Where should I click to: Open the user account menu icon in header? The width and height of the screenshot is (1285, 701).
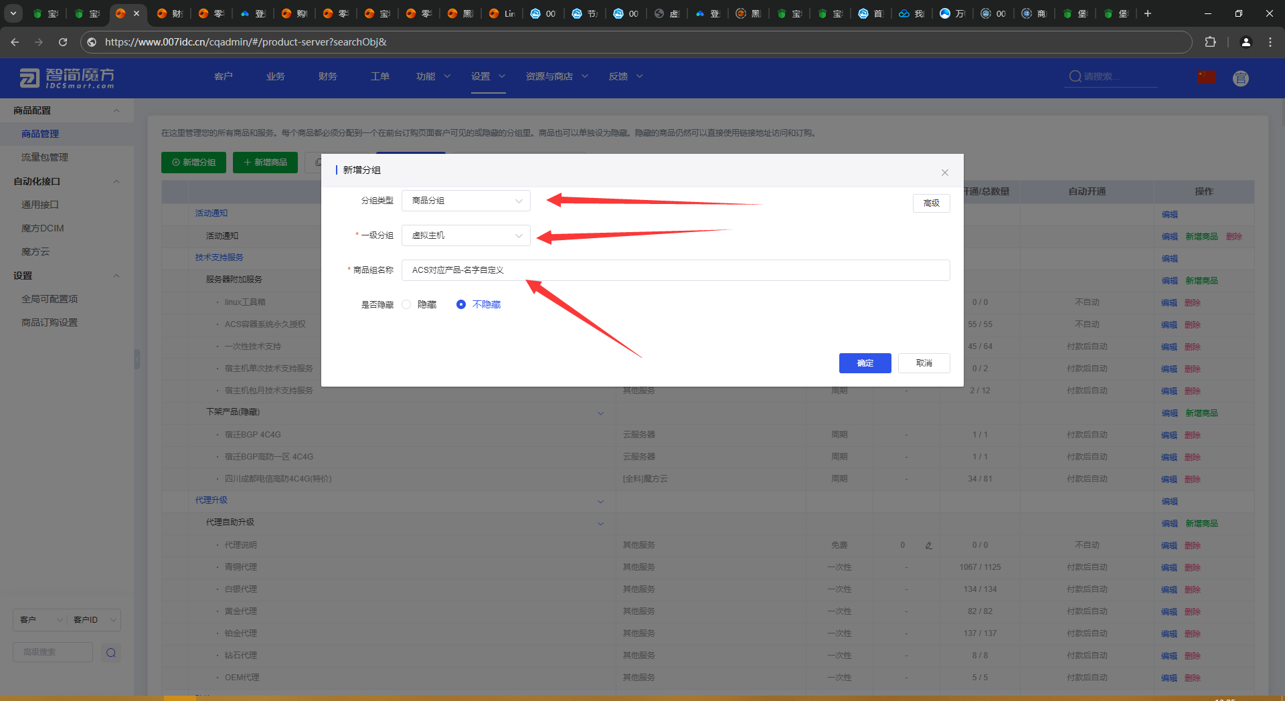click(1241, 78)
